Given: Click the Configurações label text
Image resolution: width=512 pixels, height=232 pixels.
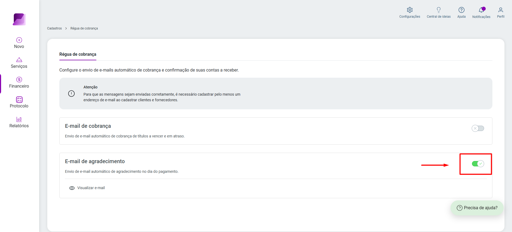Looking at the screenshot, I should [x=409, y=17].
